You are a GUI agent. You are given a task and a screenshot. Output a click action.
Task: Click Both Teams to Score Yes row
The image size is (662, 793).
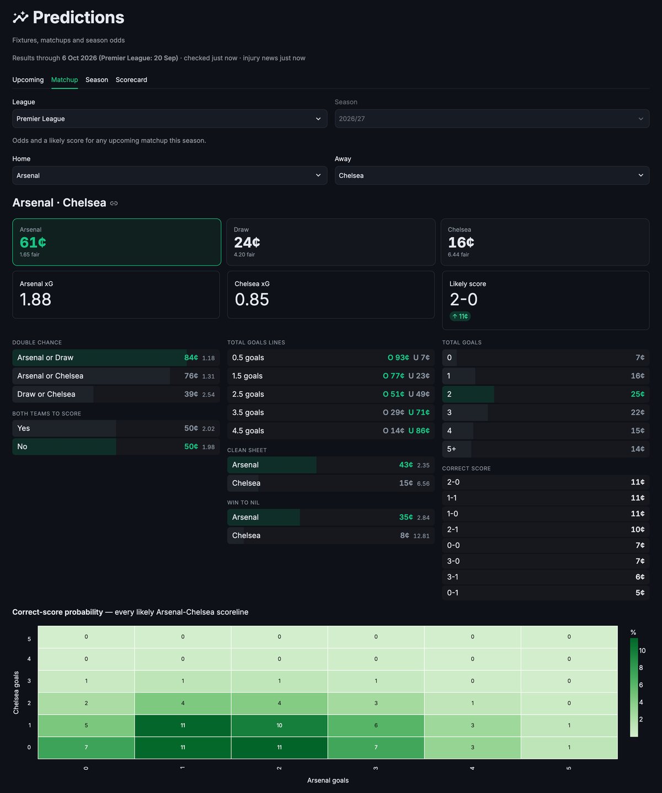[116, 428]
